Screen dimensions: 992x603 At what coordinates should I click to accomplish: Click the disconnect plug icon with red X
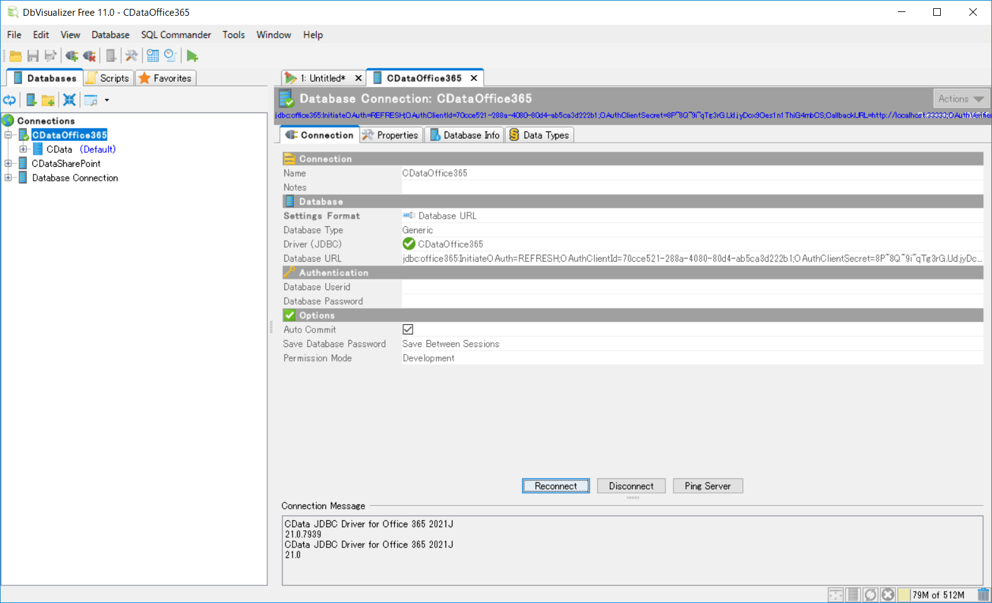pyautogui.click(x=90, y=56)
